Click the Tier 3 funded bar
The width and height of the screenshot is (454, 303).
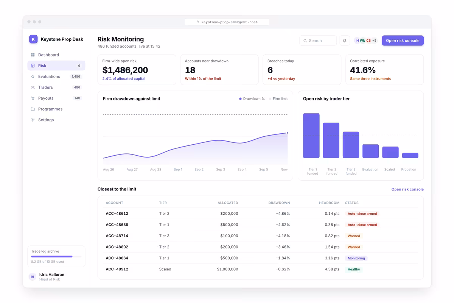(351, 145)
